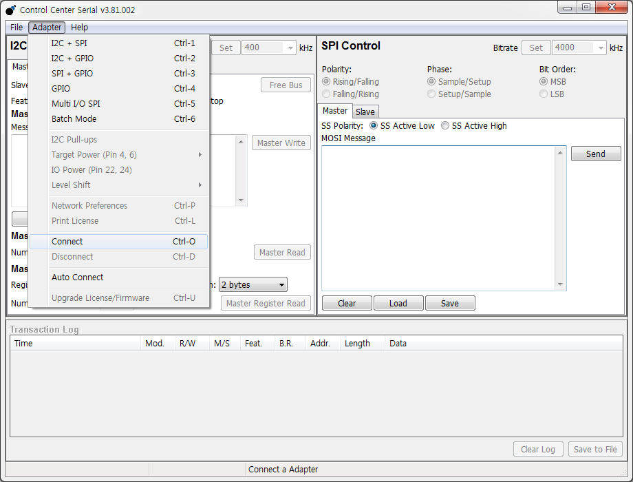Choose SPI + GPIO mode
The height and width of the screenshot is (482, 633).
[118, 74]
